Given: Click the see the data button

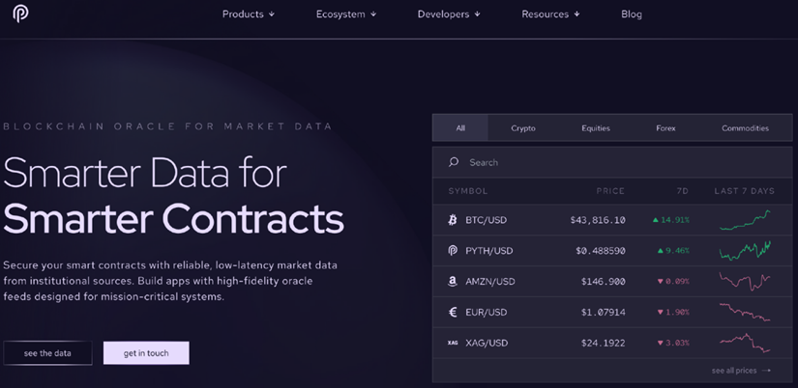Looking at the screenshot, I should tap(47, 353).
